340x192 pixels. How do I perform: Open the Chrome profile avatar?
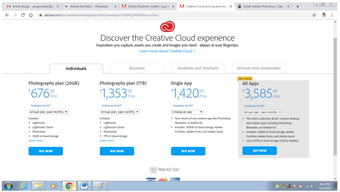pos(324,15)
